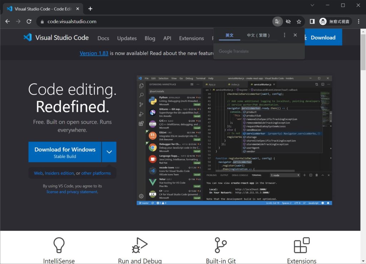Click the Run and Debug label
366x264 pixels.
pos(140,261)
